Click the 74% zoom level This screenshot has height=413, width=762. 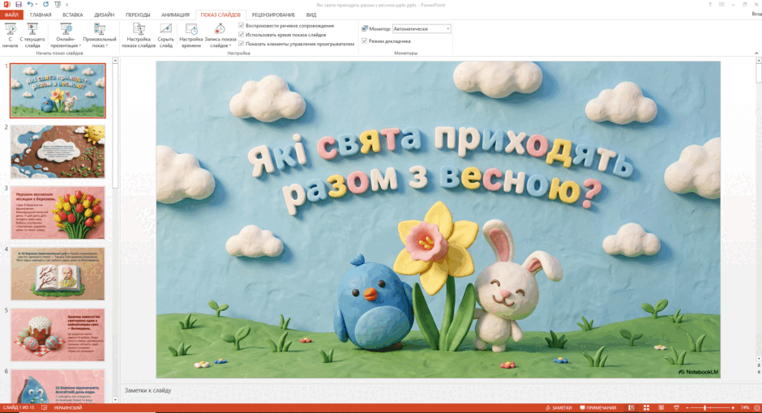(x=744, y=408)
